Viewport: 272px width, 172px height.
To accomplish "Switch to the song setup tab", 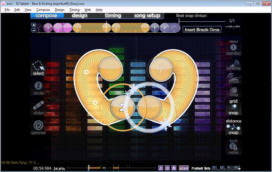I will [x=147, y=15].
